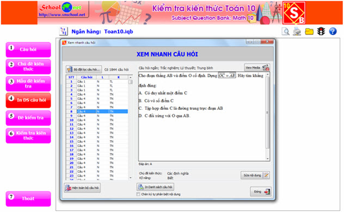Open Chủ đề kiến thức menu

point(28,66)
